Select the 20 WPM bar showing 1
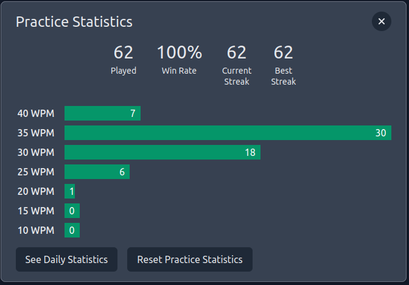Screen dimensions: 409x285 point(70,191)
